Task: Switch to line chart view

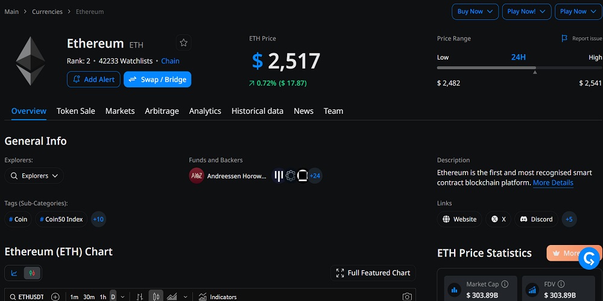Action: tap(14, 273)
